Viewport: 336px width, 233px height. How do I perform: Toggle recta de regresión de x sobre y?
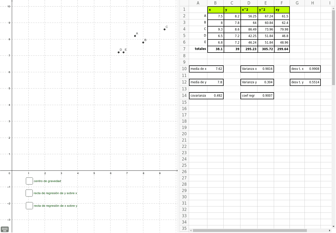tap(29, 206)
